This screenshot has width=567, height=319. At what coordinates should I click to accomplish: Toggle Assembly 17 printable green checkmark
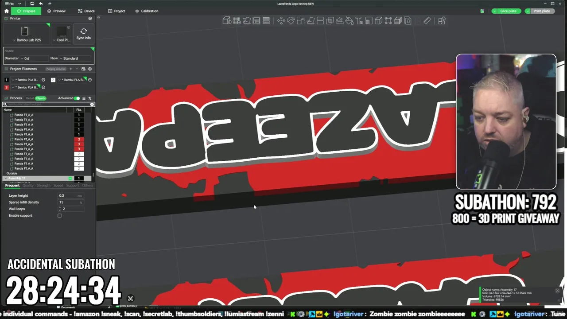coord(70,178)
